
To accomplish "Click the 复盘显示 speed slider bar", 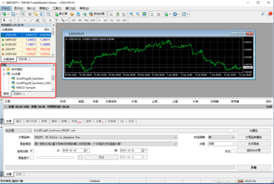I will pyautogui.click(x=56, y=158).
